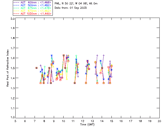164x131 pixels.
Task: Click the 'Real Part of Refractive Index' y-axis title
Action: click(8, 68)
